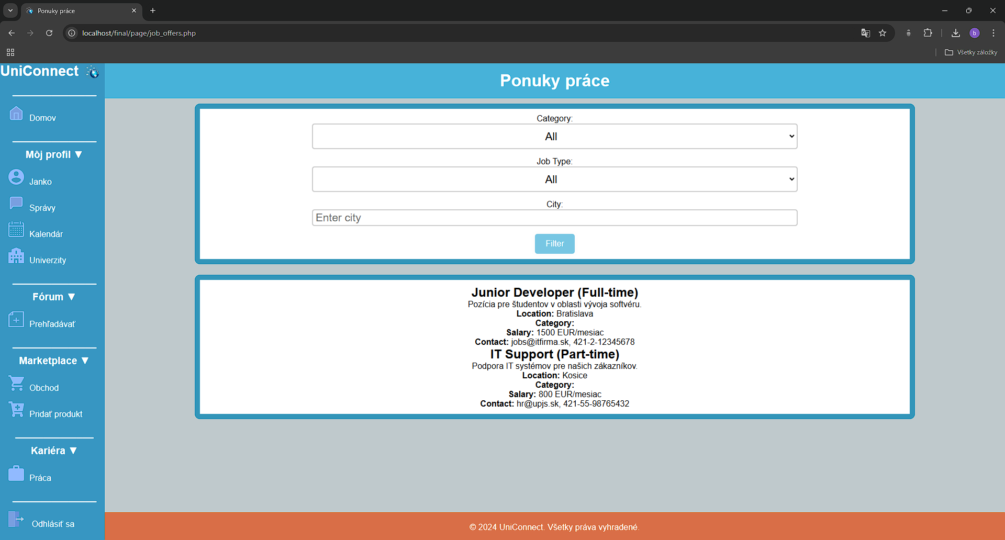This screenshot has height=540, width=1005.
Task: Click the Ponuky práce page title
Action: [555, 81]
